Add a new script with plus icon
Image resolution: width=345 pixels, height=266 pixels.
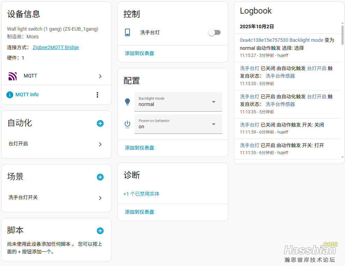coord(100,231)
